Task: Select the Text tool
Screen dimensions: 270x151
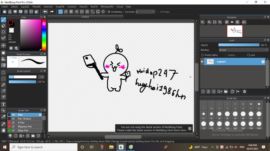Action: coord(3,104)
